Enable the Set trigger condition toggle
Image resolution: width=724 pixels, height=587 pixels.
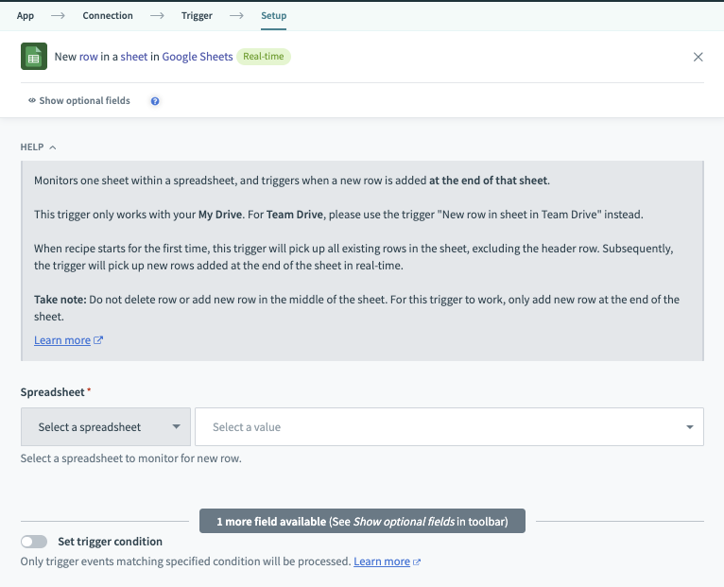click(34, 542)
